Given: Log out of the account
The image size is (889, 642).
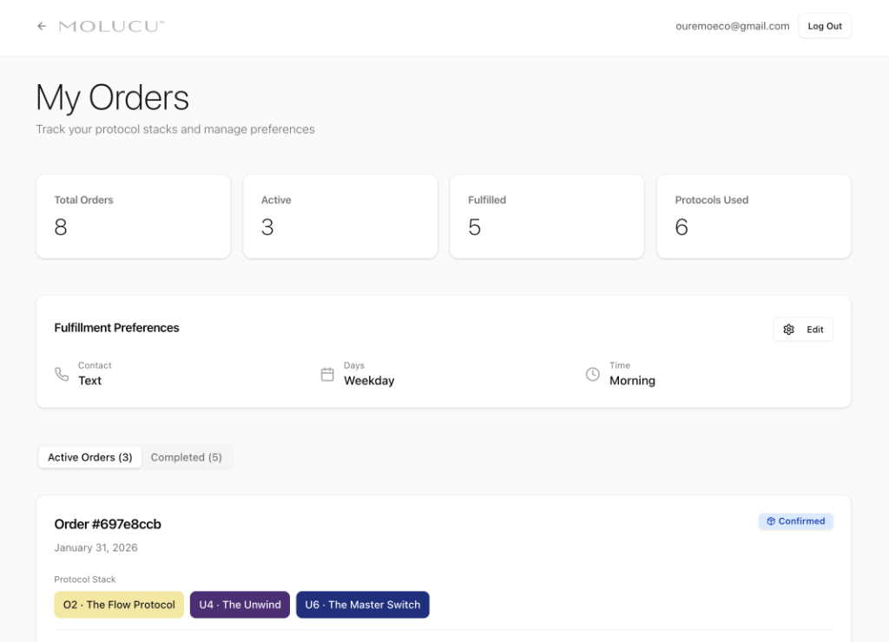Looking at the screenshot, I should 825,26.
